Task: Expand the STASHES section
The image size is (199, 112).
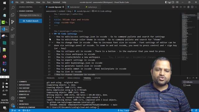Action: point(30,98)
